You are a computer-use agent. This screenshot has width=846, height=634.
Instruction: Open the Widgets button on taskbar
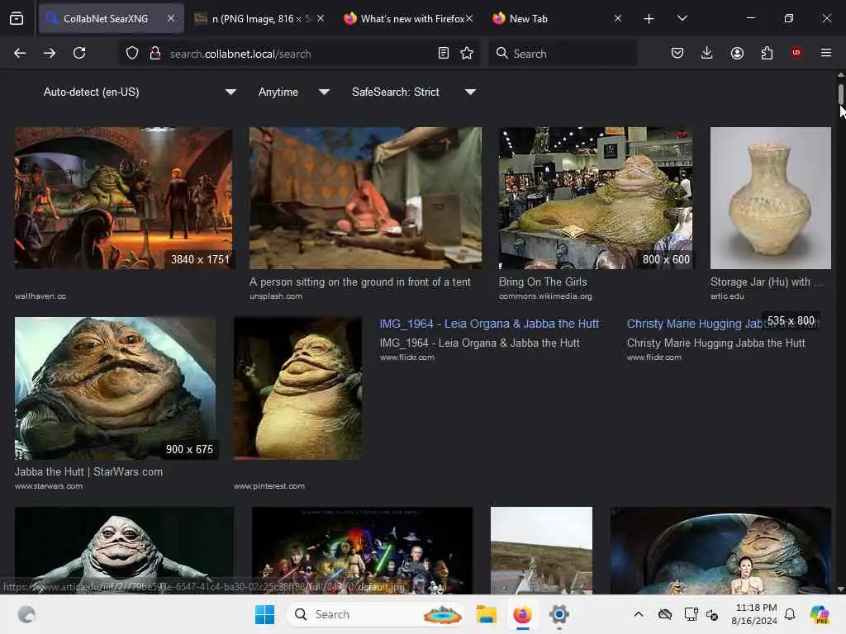coord(26,614)
